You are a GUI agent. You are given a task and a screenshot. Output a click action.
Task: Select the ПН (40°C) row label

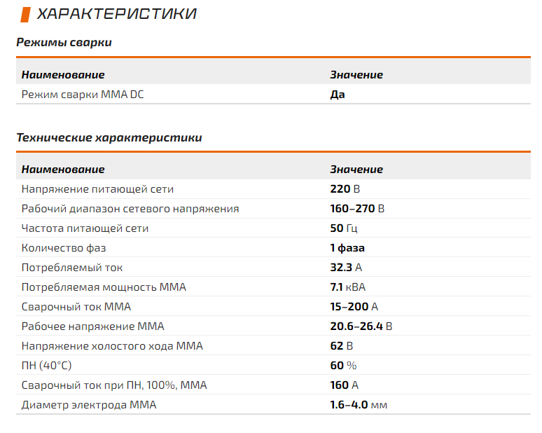click(x=47, y=366)
